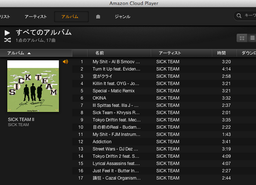Sort by the 時間 column header
Viewport: 256px width, 185px height.
[x=224, y=53]
